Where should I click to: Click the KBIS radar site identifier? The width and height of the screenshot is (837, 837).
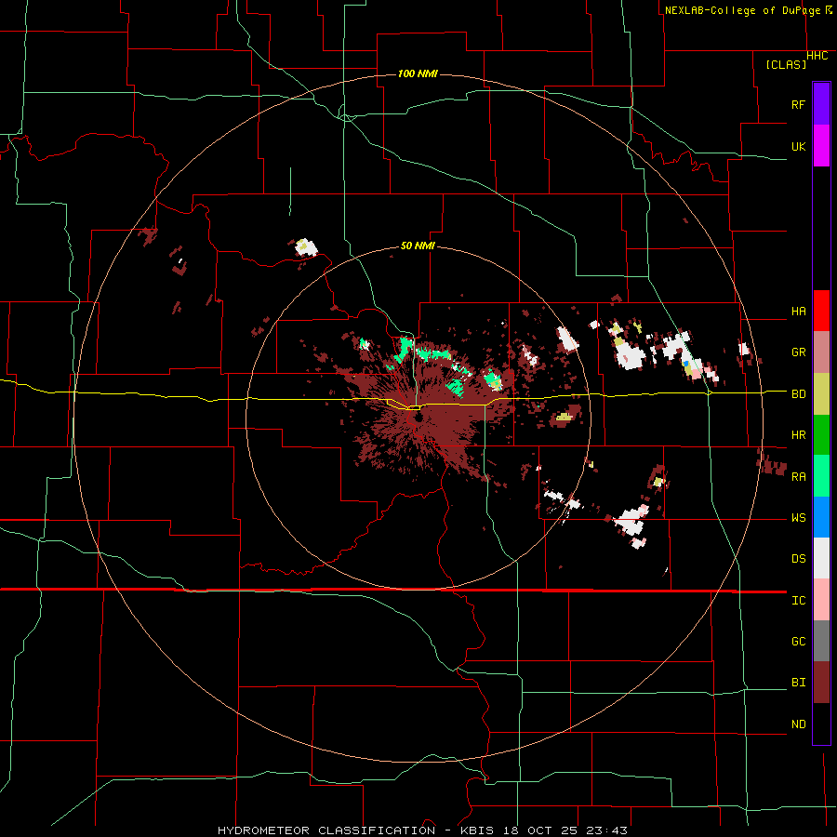click(477, 830)
